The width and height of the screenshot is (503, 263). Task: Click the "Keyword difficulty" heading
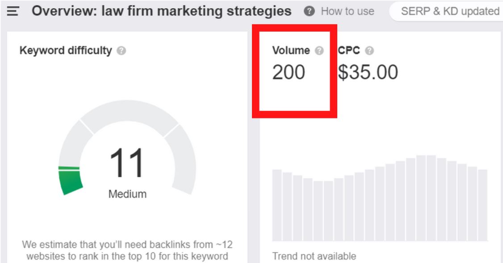(66, 51)
